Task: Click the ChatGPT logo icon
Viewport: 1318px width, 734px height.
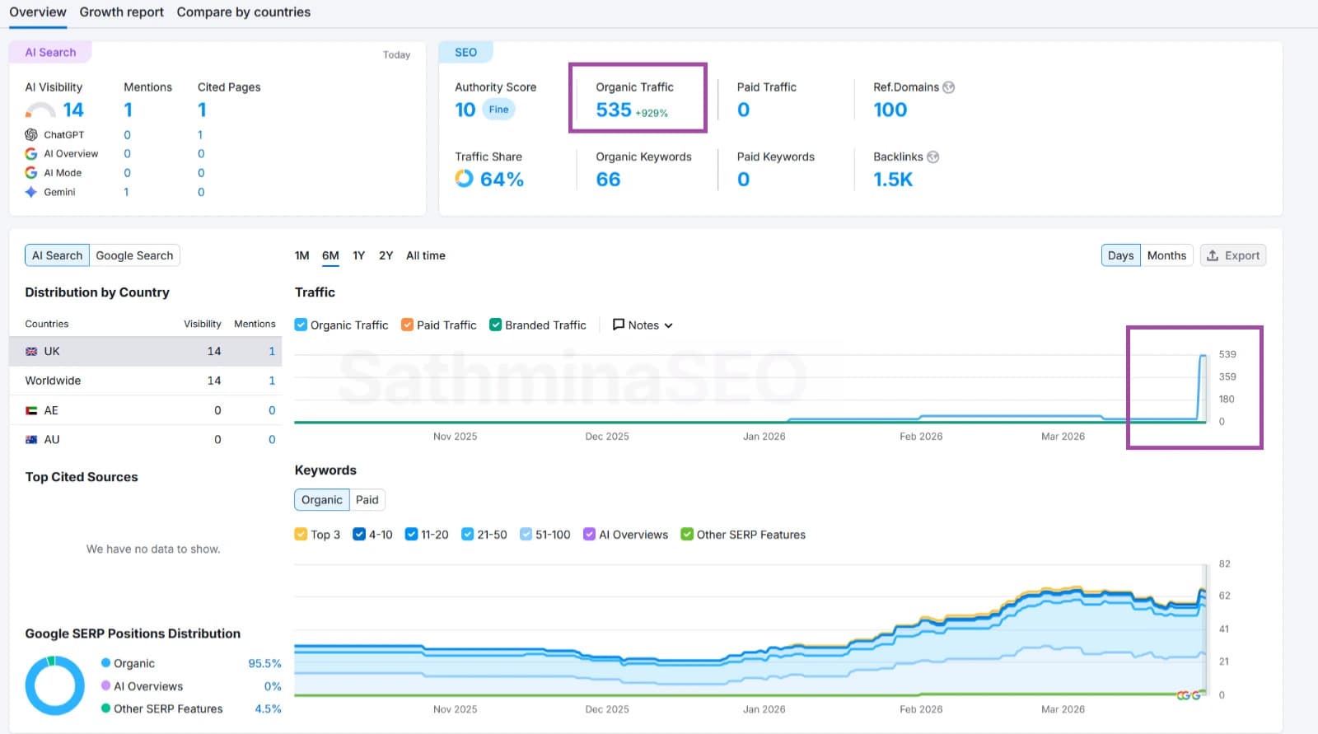Action: [x=31, y=134]
